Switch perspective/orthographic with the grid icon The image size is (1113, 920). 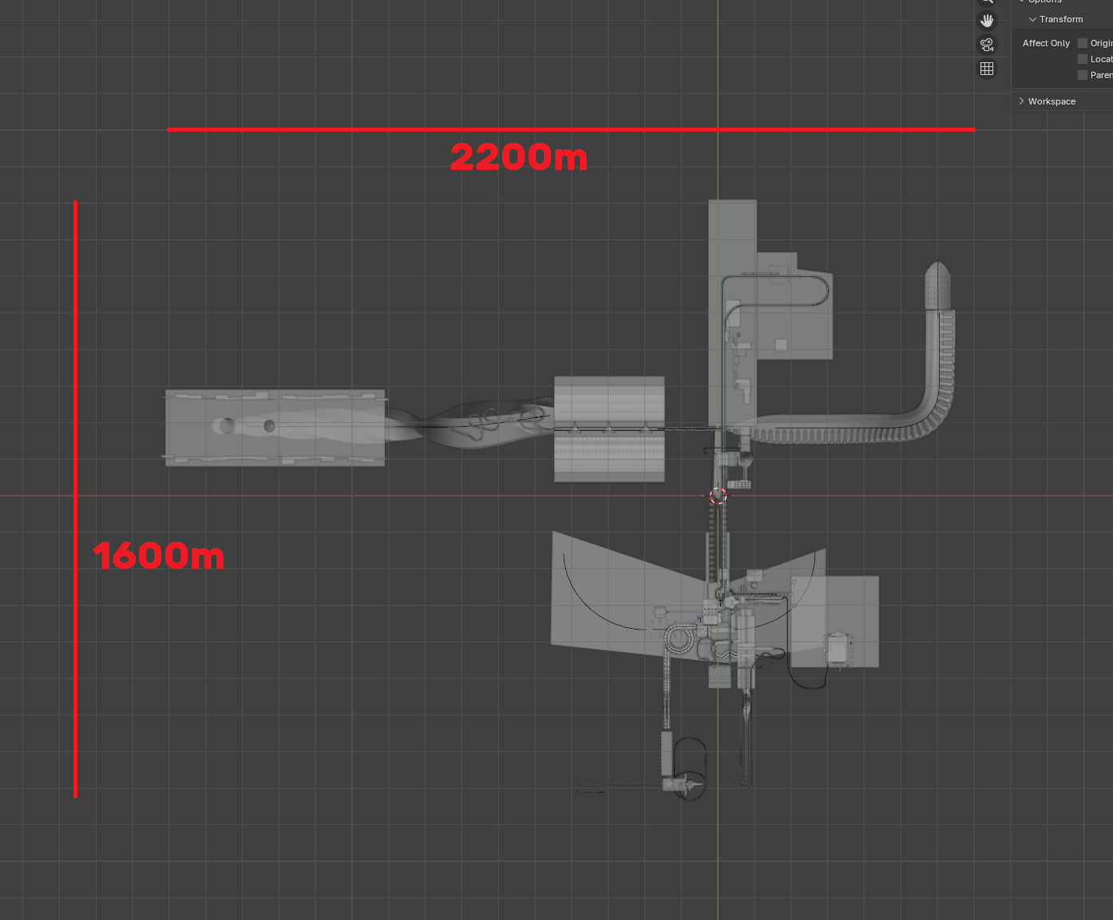(987, 69)
